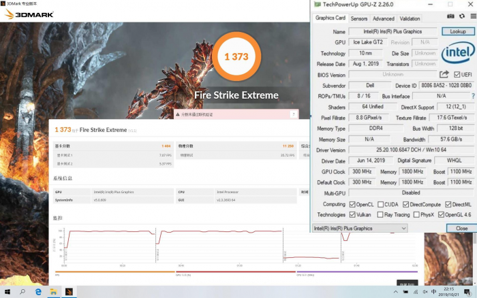The height and width of the screenshot is (298, 477).
Task: Toggle the CUDA checkbox
Action: point(380,204)
